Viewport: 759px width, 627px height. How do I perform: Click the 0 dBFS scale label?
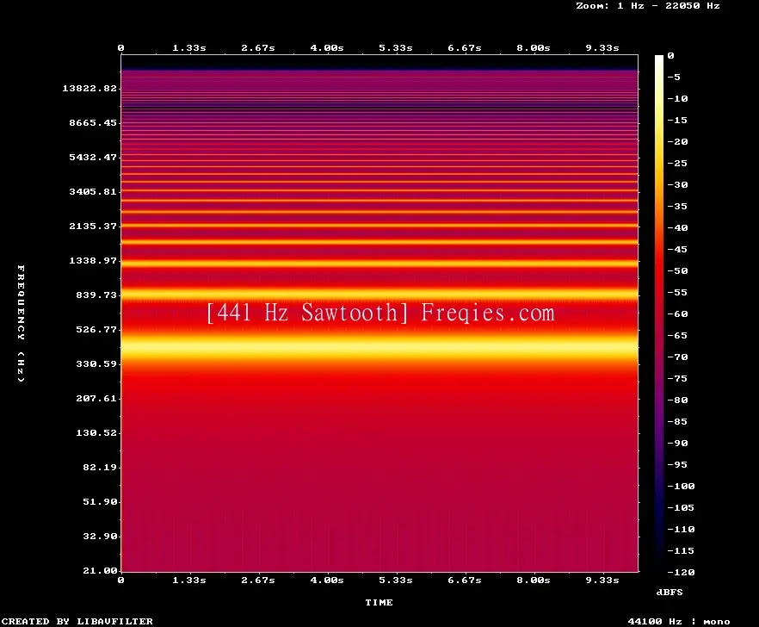pos(670,56)
